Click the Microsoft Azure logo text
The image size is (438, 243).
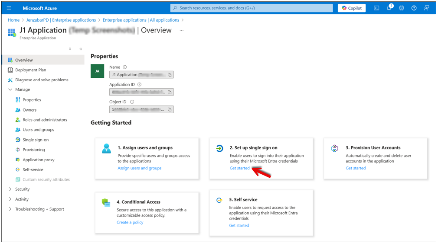click(39, 8)
